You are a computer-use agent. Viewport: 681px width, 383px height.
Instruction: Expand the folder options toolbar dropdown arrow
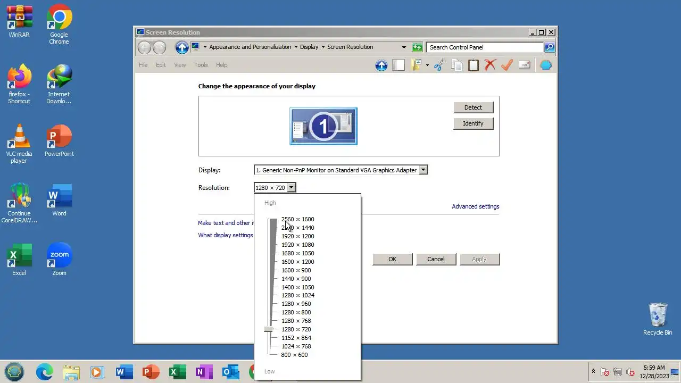tap(427, 65)
